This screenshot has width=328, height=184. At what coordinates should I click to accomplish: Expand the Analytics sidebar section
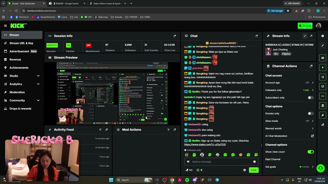click(38, 84)
